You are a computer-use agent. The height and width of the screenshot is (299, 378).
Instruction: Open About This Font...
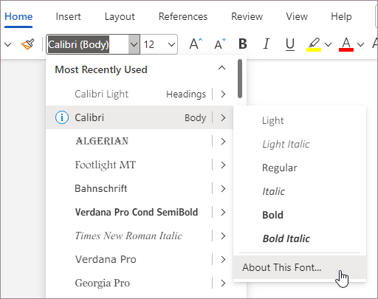tap(300, 267)
